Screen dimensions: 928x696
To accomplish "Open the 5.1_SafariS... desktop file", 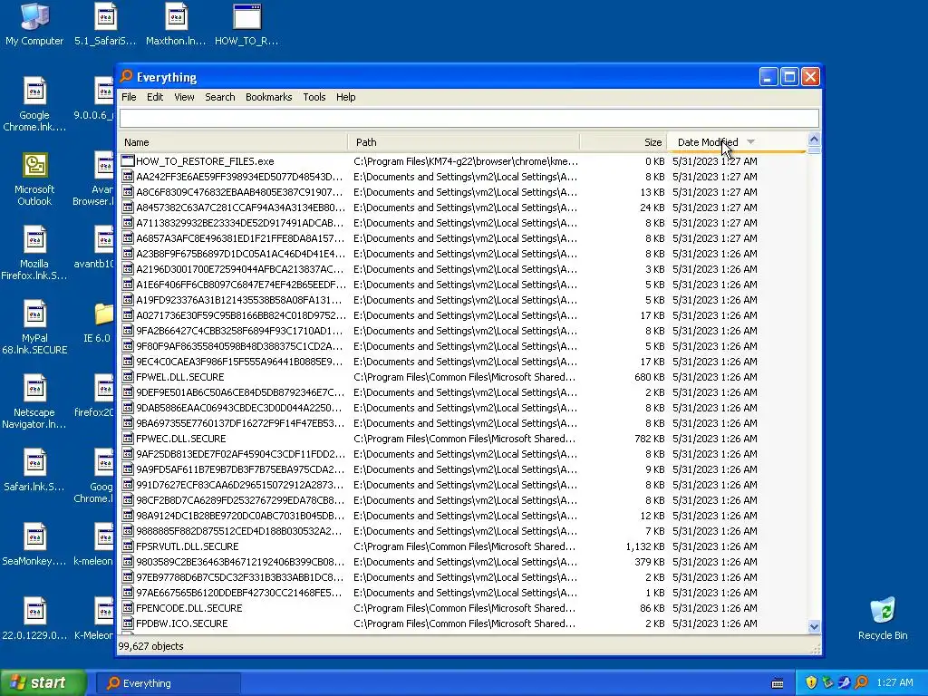I will [105, 24].
